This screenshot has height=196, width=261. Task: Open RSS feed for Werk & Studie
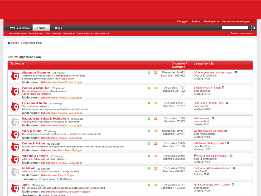155,131
